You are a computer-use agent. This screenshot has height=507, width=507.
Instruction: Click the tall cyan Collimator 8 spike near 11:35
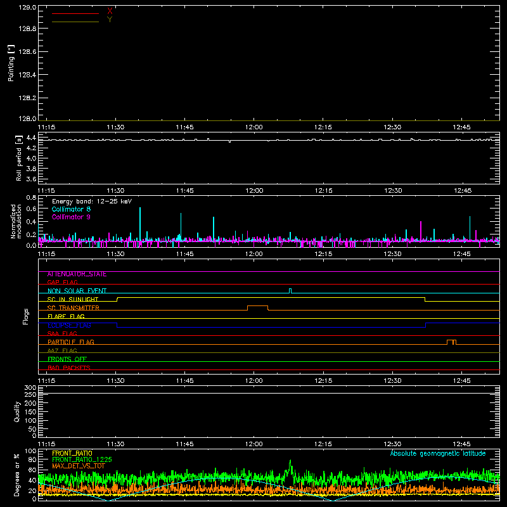click(x=140, y=224)
